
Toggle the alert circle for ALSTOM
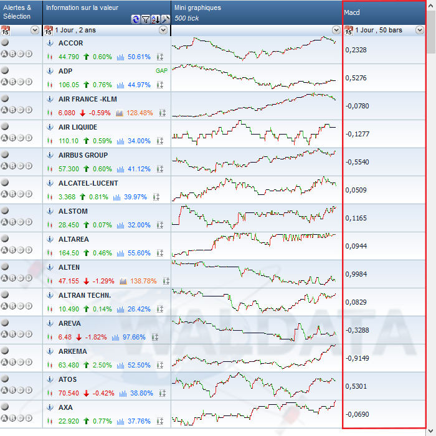click(5, 211)
